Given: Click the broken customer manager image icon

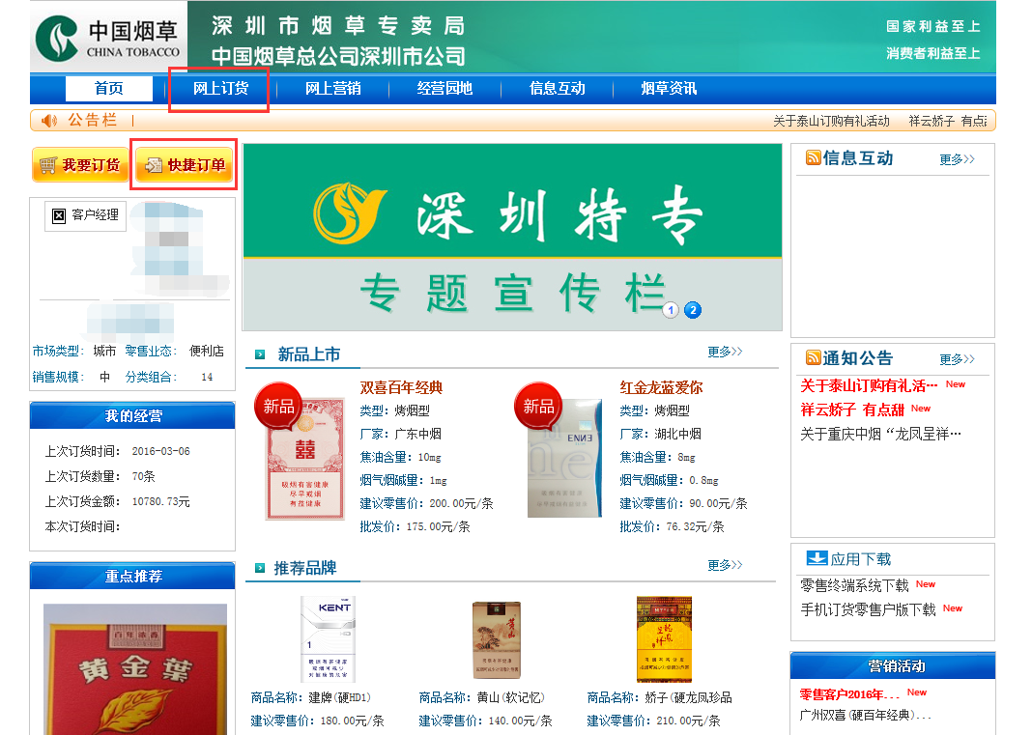Looking at the screenshot, I should pyautogui.click(x=59, y=215).
